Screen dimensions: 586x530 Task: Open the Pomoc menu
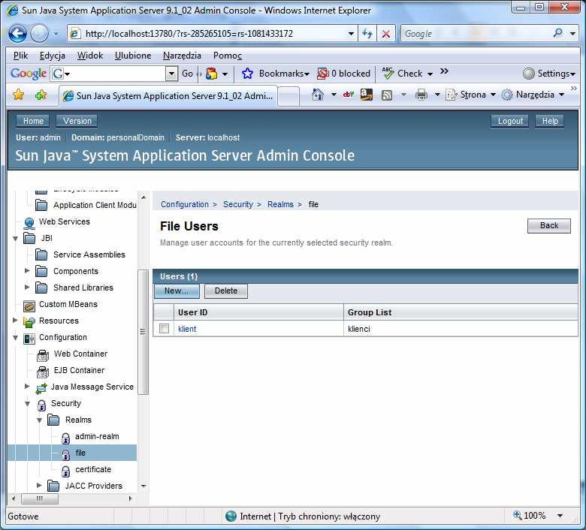pos(228,56)
